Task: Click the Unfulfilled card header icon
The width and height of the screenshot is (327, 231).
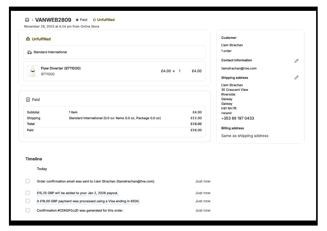Action: click(x=28, y=39)
